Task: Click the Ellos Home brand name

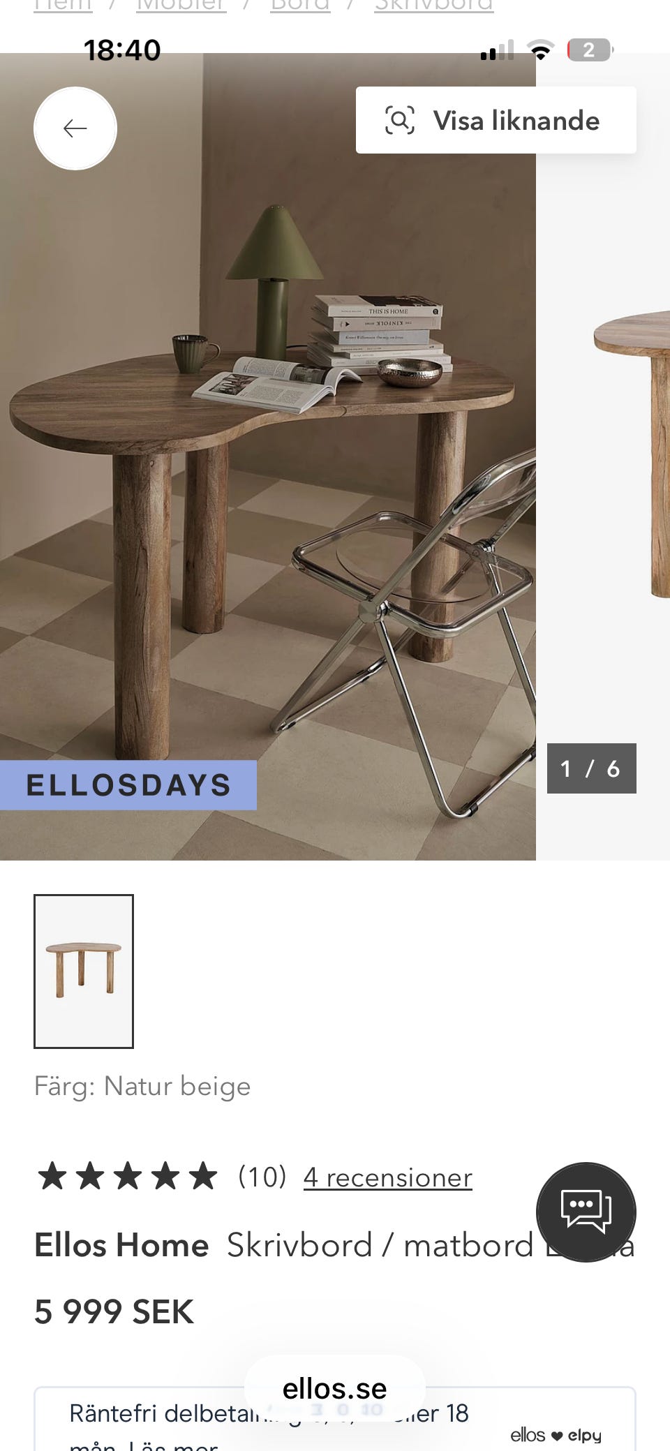Action: 121,1245
